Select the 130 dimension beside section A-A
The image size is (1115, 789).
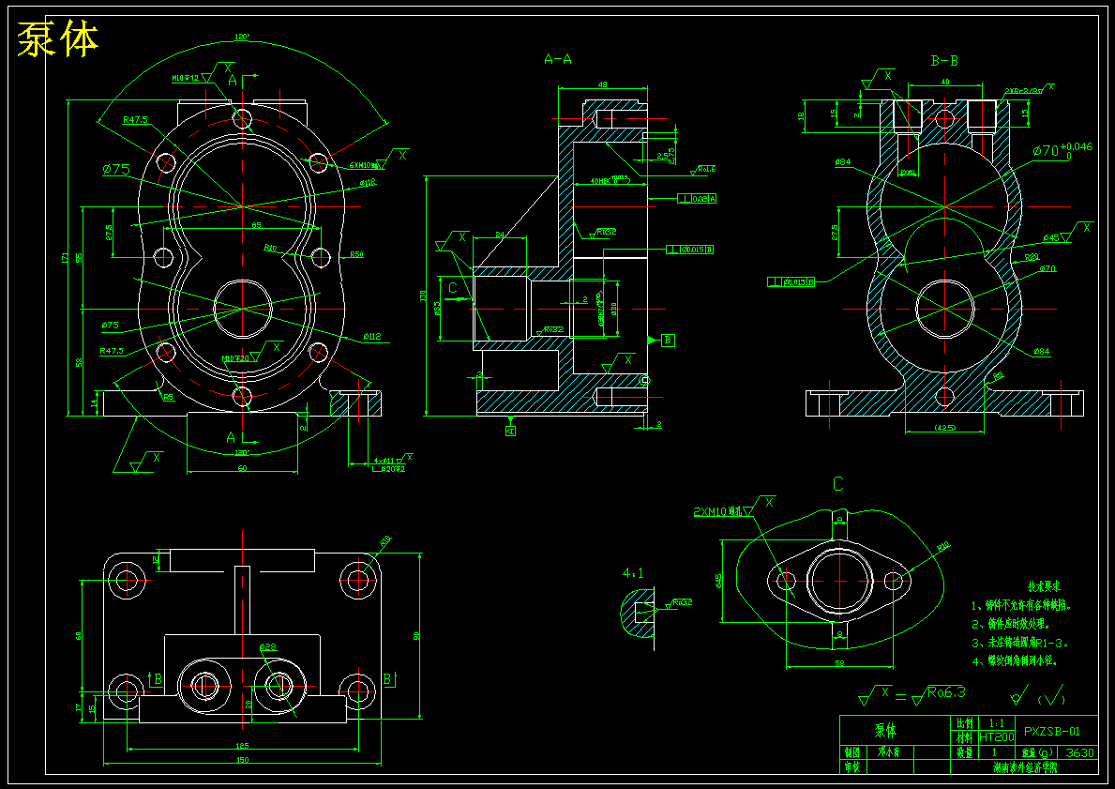coord(422,295)
